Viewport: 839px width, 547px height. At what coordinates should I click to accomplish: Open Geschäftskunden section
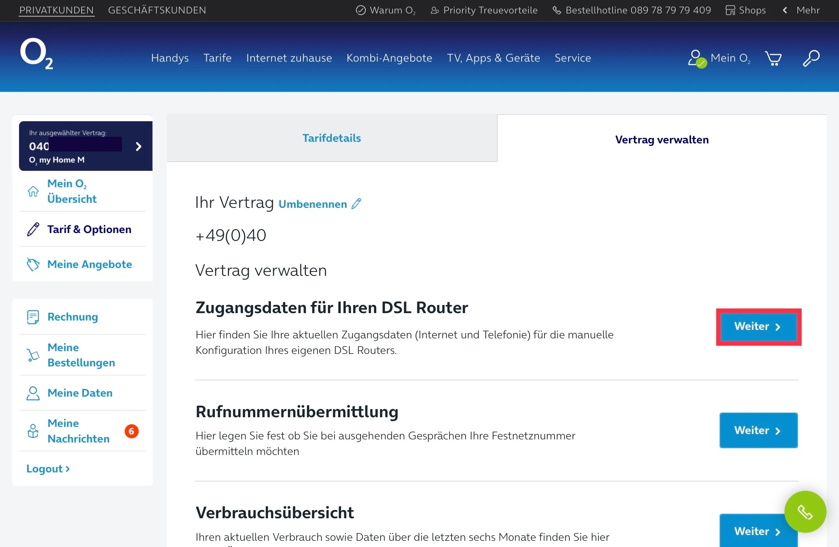click(157, 10)
